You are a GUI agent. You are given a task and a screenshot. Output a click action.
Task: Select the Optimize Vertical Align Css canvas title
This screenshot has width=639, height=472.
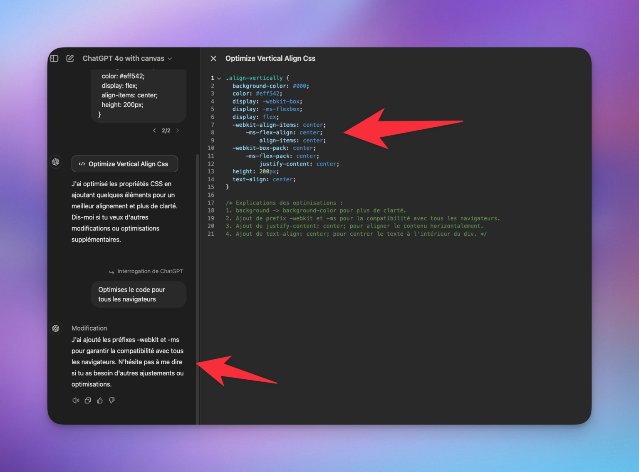click(270, 58)
